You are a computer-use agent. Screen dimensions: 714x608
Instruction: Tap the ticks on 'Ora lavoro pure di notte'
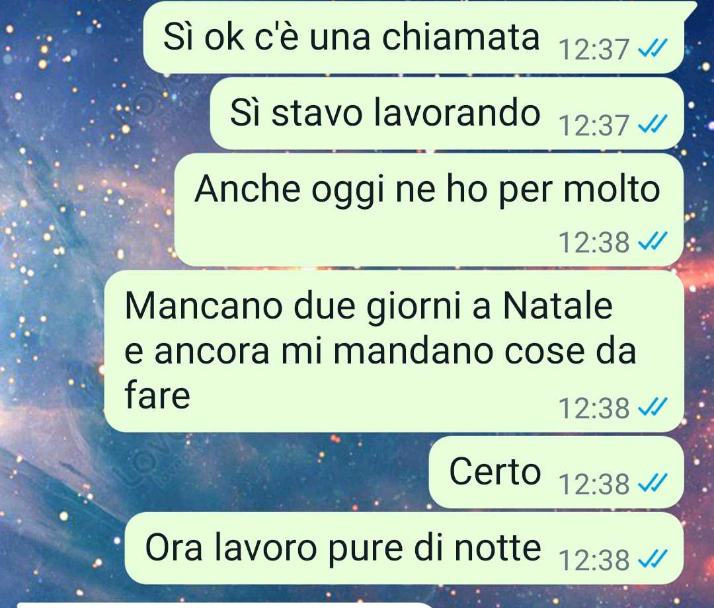tap(653, 559)
